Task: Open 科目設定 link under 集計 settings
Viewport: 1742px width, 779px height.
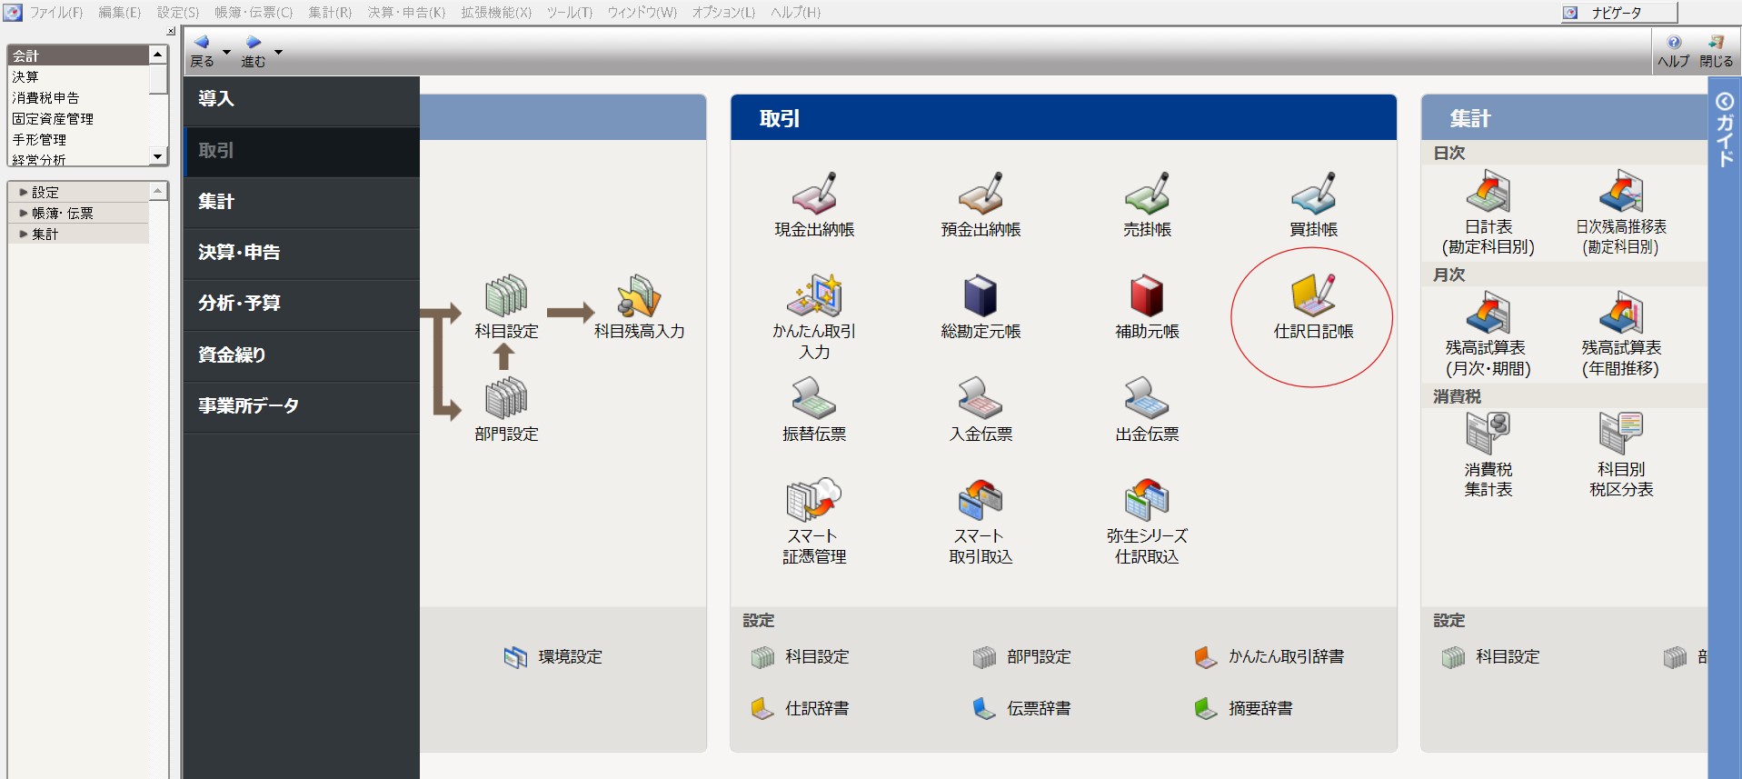Action: 1491,656
